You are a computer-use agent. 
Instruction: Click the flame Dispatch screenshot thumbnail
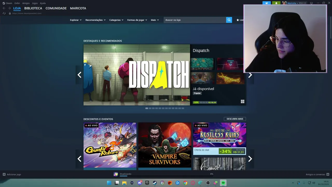[x=230, y=78]
